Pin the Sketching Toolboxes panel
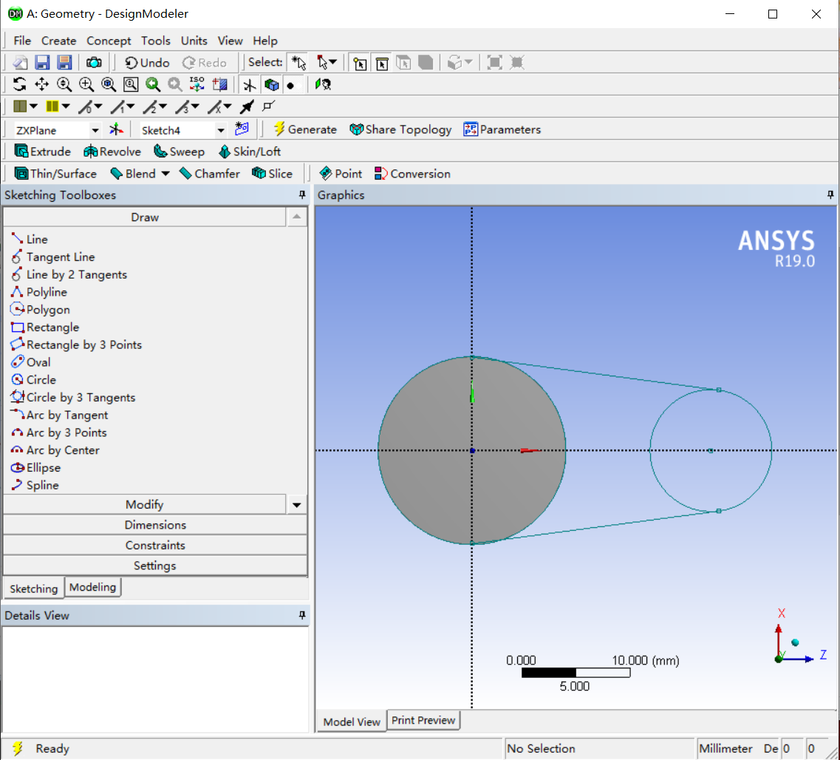The image size is (840, 760). pyautogui.click(x=302, y=194)
